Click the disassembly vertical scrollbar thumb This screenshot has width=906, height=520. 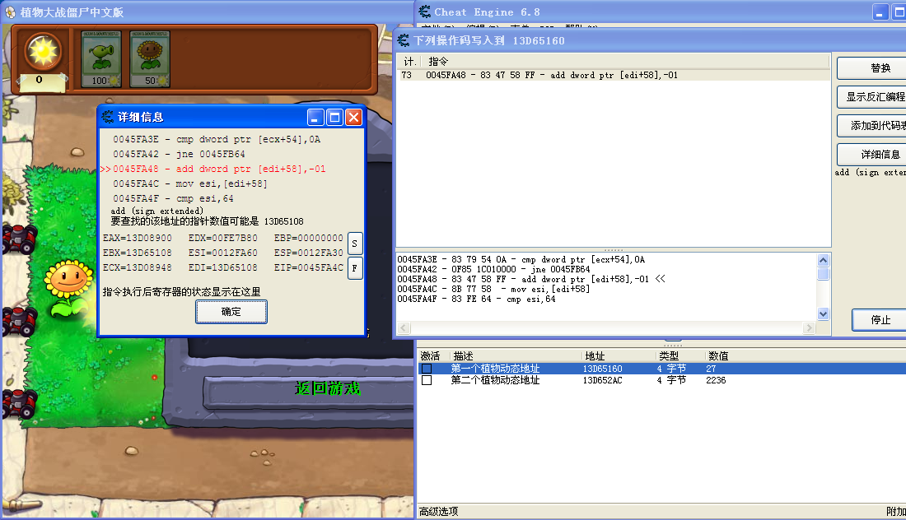[824, 273]
